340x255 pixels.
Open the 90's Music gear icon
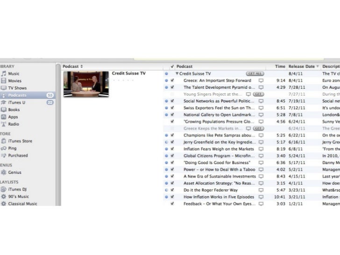4,197
